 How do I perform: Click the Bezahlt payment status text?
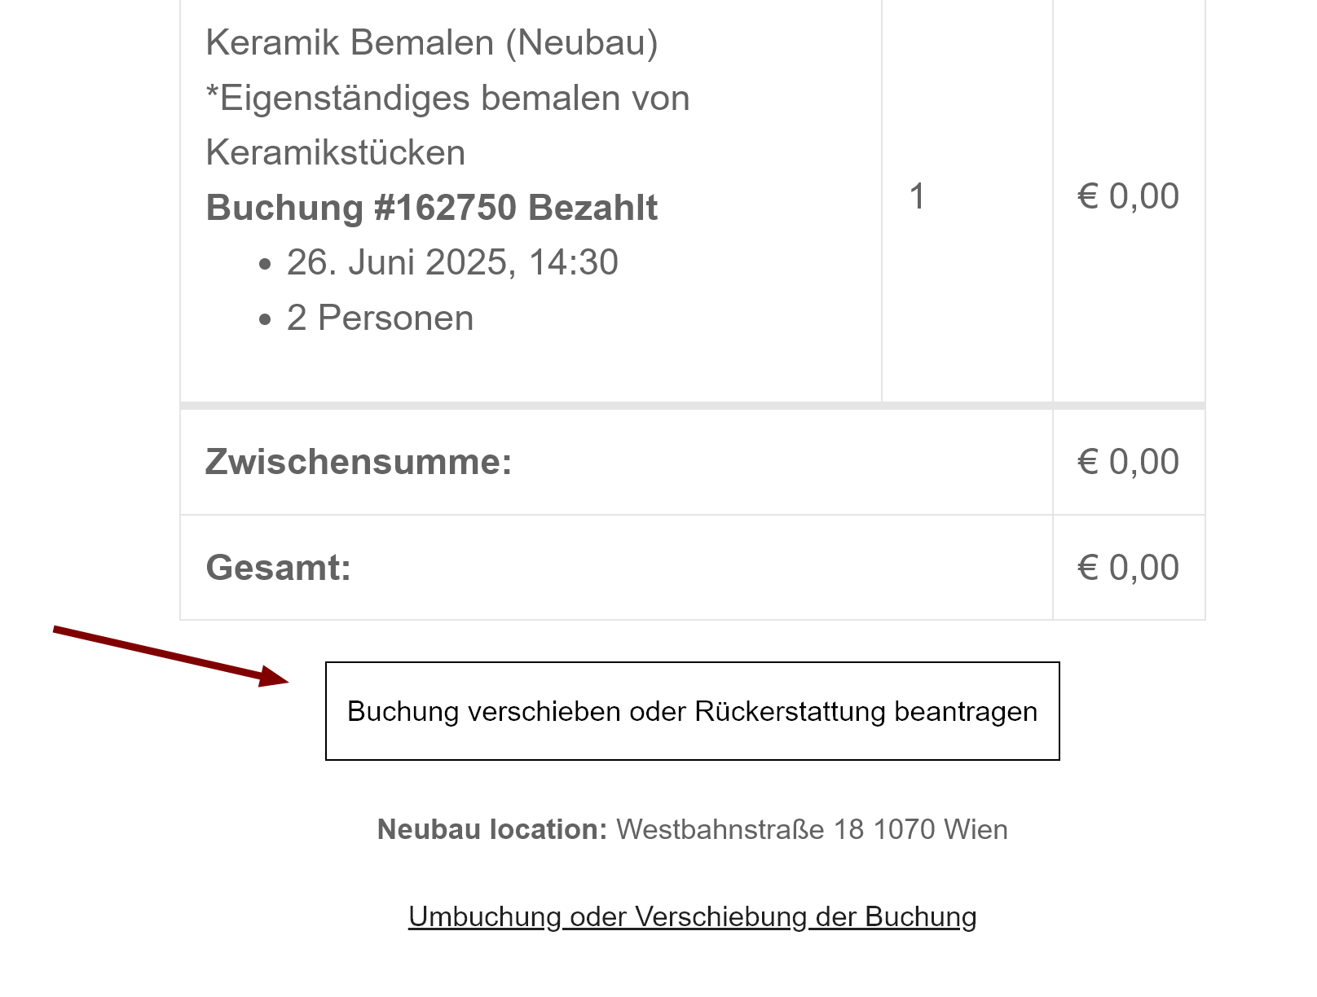point(592,208)
